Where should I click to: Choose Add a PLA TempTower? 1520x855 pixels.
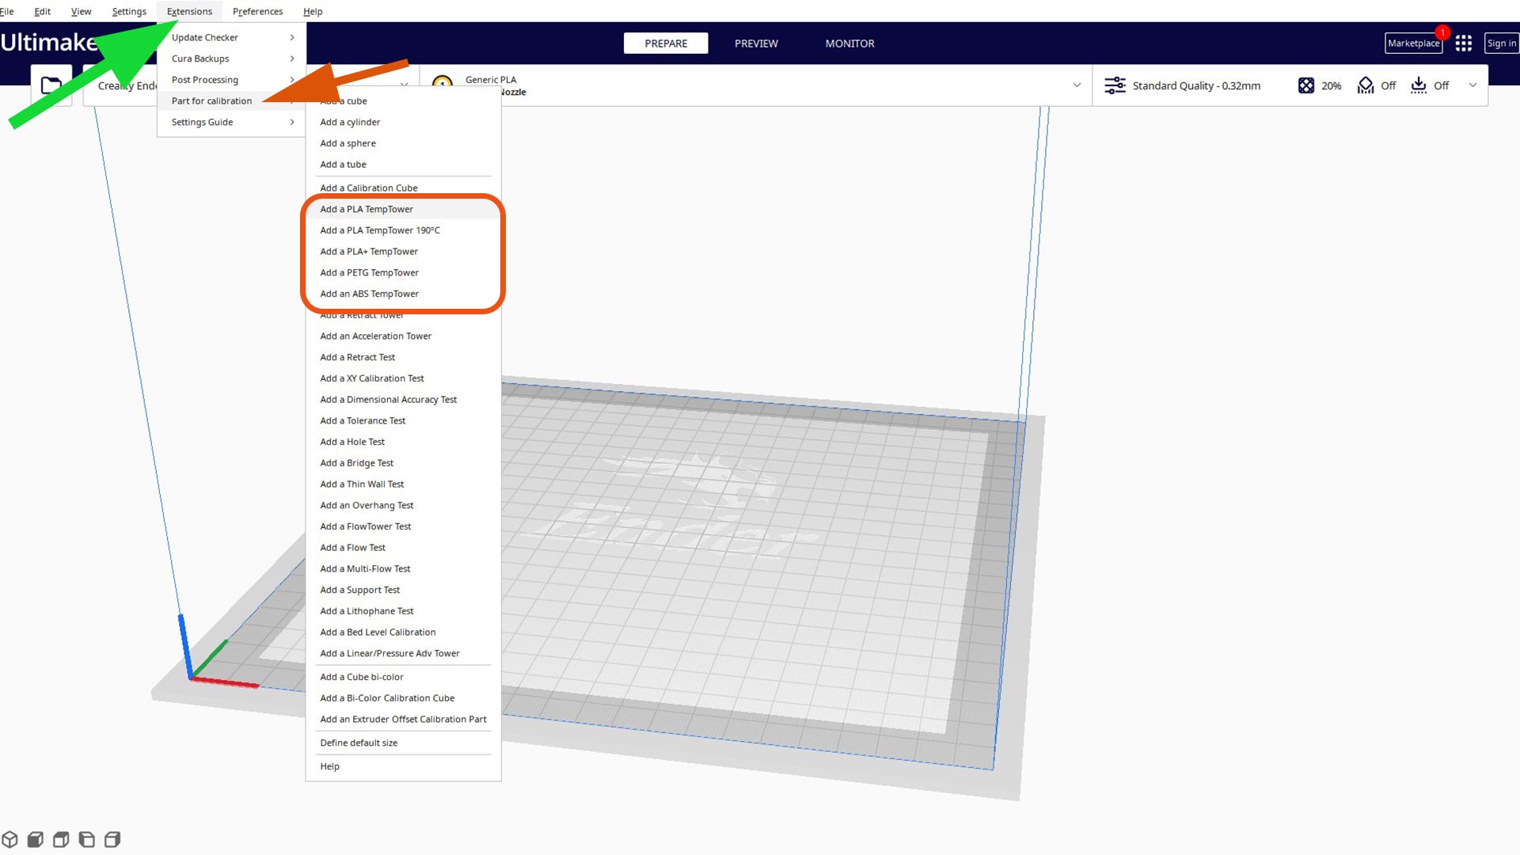tap(403, 209)
